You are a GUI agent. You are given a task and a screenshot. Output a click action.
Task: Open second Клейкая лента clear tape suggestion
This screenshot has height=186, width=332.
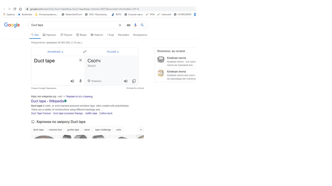pyautogui.click(x=176, y=75)
